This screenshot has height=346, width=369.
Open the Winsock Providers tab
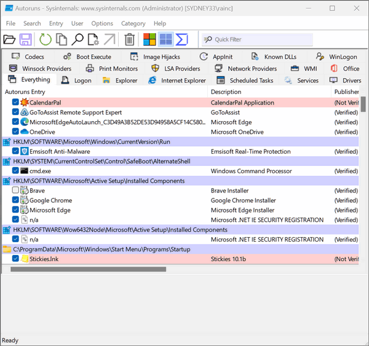click(x=40, y=69)
